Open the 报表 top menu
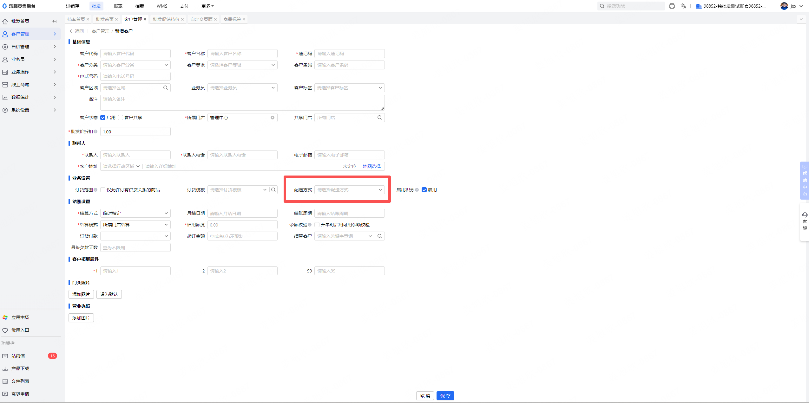The height and width of the screenshot is (403, 809). [118, 6]
